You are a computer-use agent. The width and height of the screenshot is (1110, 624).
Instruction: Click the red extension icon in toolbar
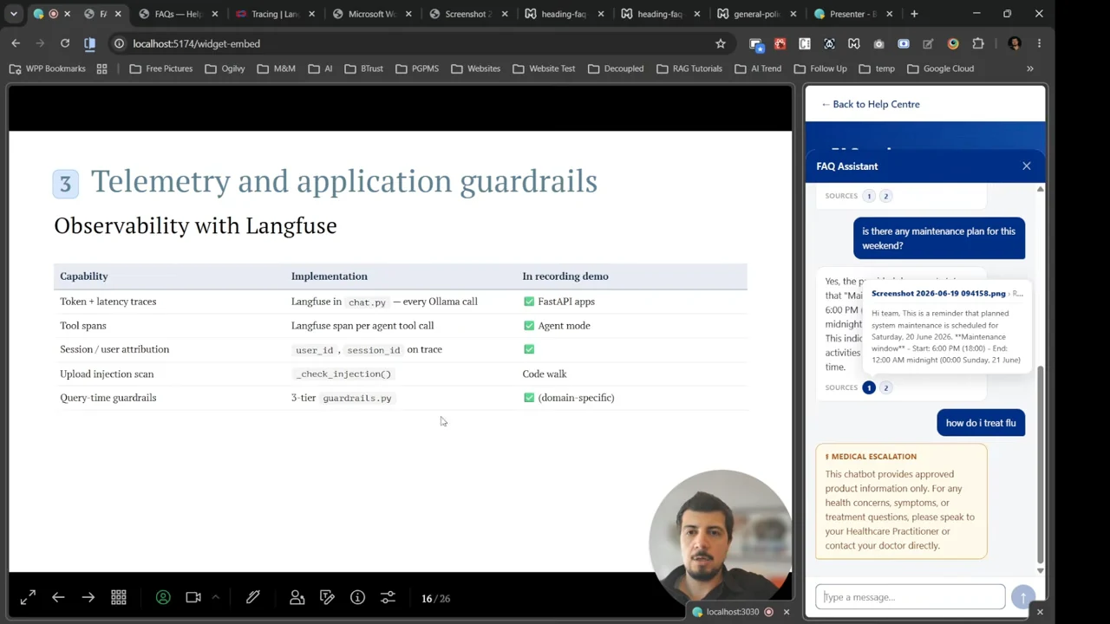pyautogui.click(x=780, y=43)
